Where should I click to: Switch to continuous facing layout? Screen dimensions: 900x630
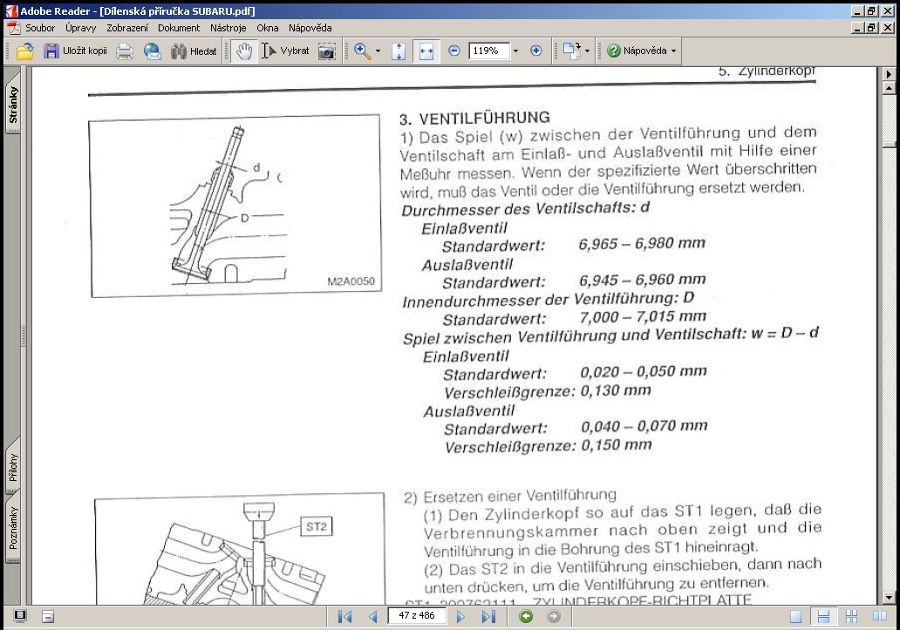click(x=852, y=617)
